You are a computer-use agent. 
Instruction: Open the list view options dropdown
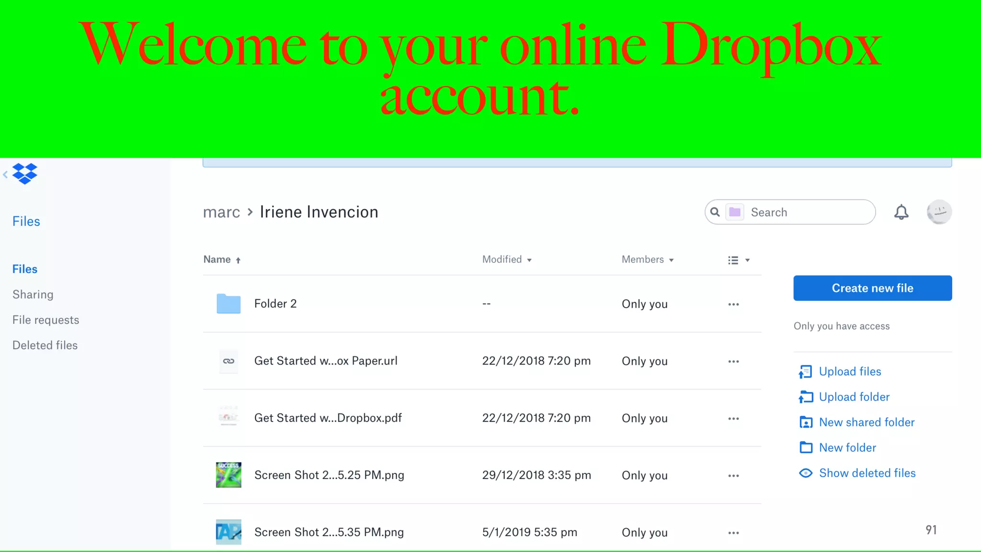tap(739, 260)
